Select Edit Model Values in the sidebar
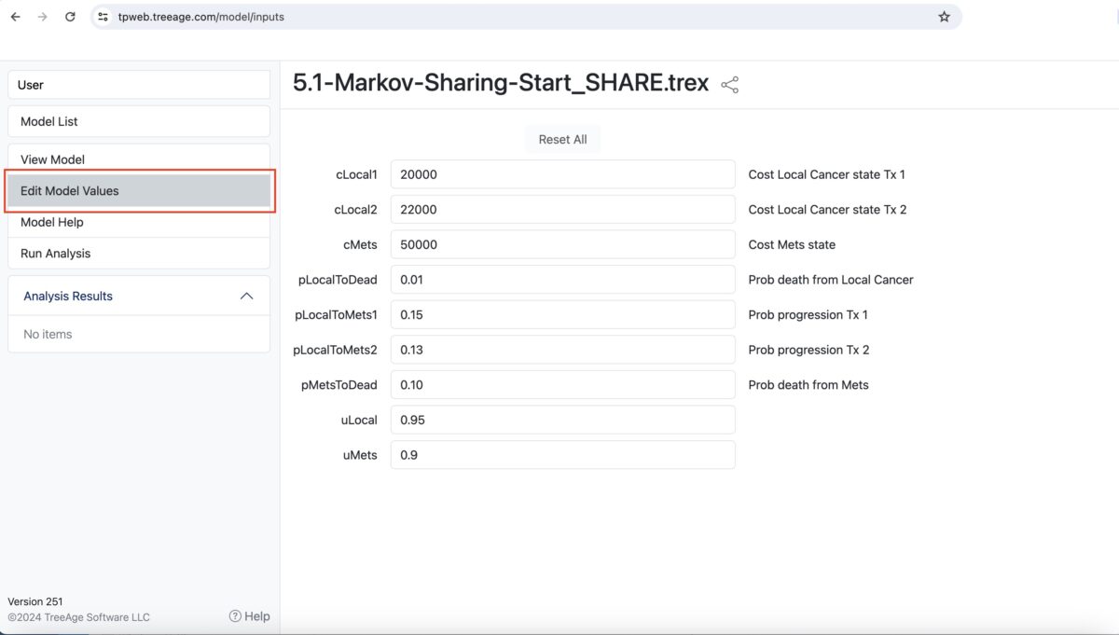1119x635 pixels. tap(138, 190)
